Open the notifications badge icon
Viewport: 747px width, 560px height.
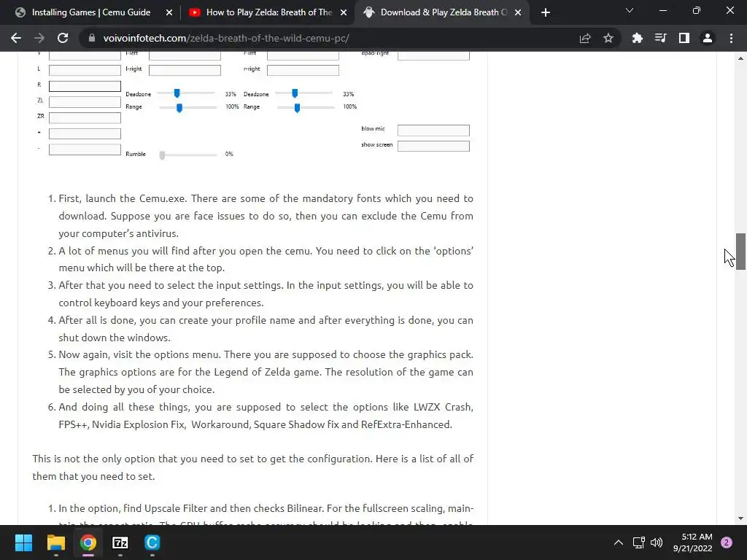[727, 542]
